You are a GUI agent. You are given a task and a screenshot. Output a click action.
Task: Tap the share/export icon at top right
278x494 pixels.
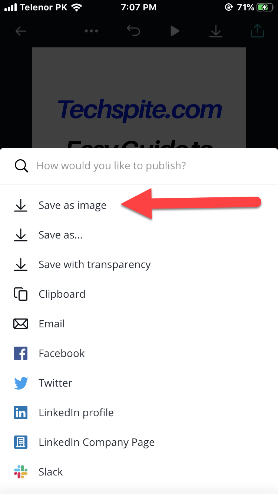pyautogui.click(x=257, y=31)
